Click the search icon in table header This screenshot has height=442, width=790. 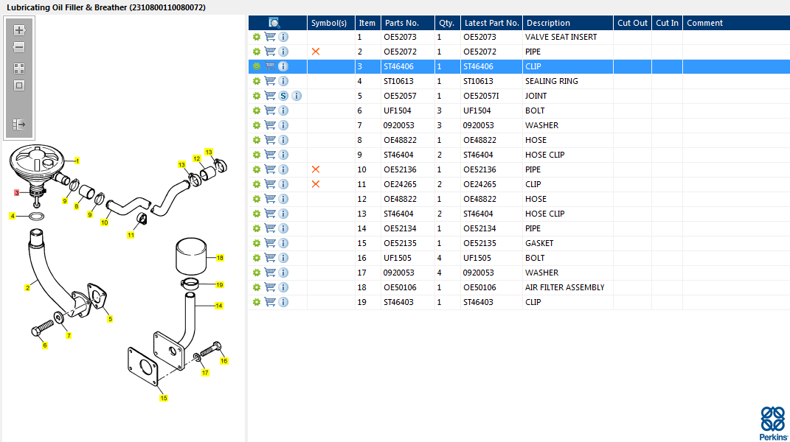point(274,23)
